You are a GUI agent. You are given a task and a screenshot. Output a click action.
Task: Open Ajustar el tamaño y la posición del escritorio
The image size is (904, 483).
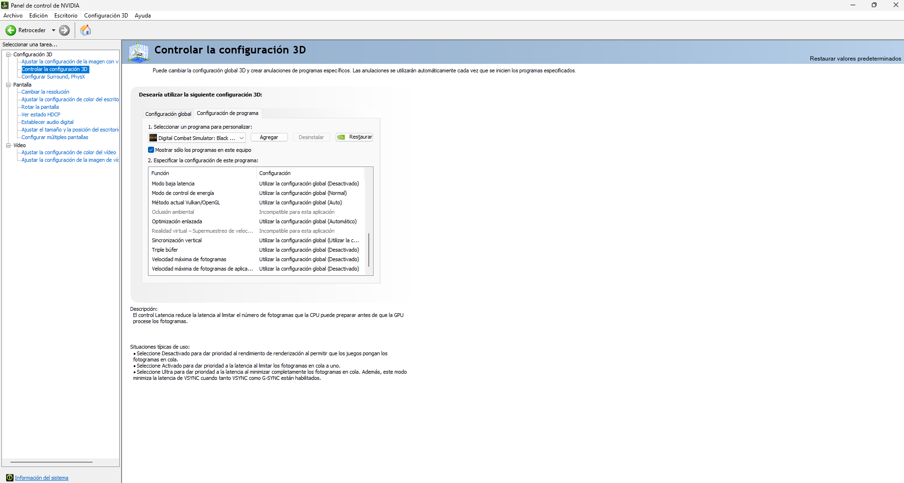70,130
